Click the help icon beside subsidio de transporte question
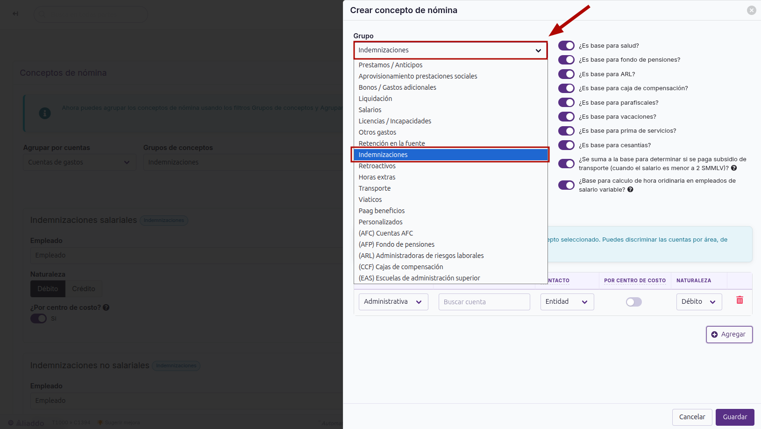This screenshot has height=429, width=761. tap(734, 168)
